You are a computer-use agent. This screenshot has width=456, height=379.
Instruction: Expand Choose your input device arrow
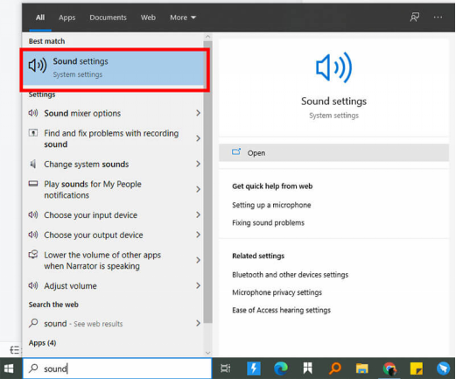(198, 214)
